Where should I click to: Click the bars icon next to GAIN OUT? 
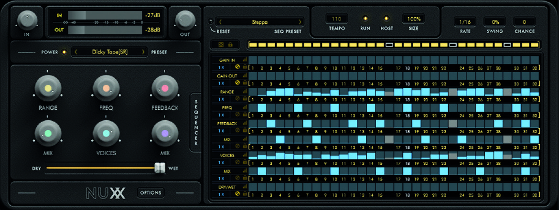pyautogui.click(x=245, y=75)
